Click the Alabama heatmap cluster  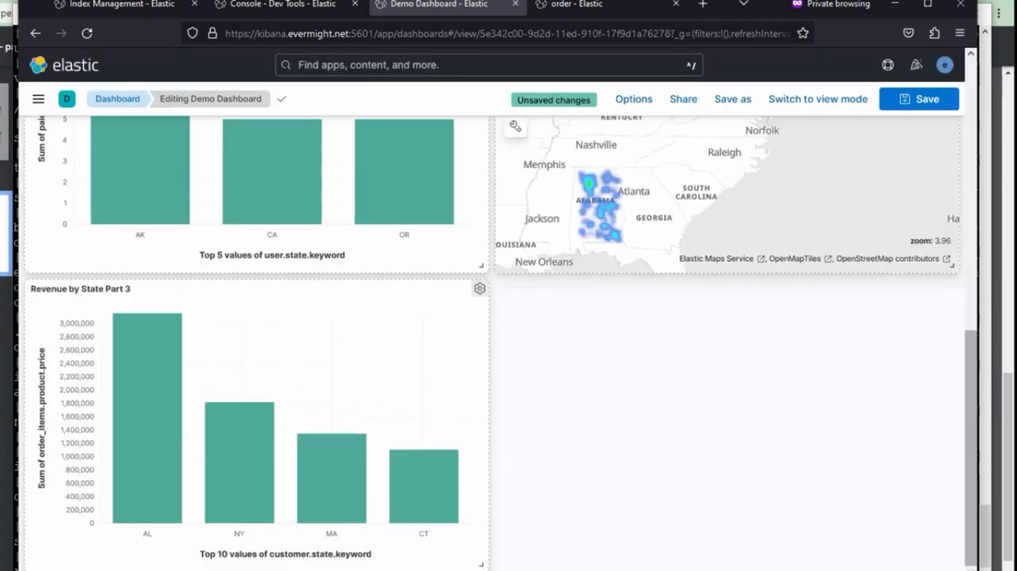(600, 206)
